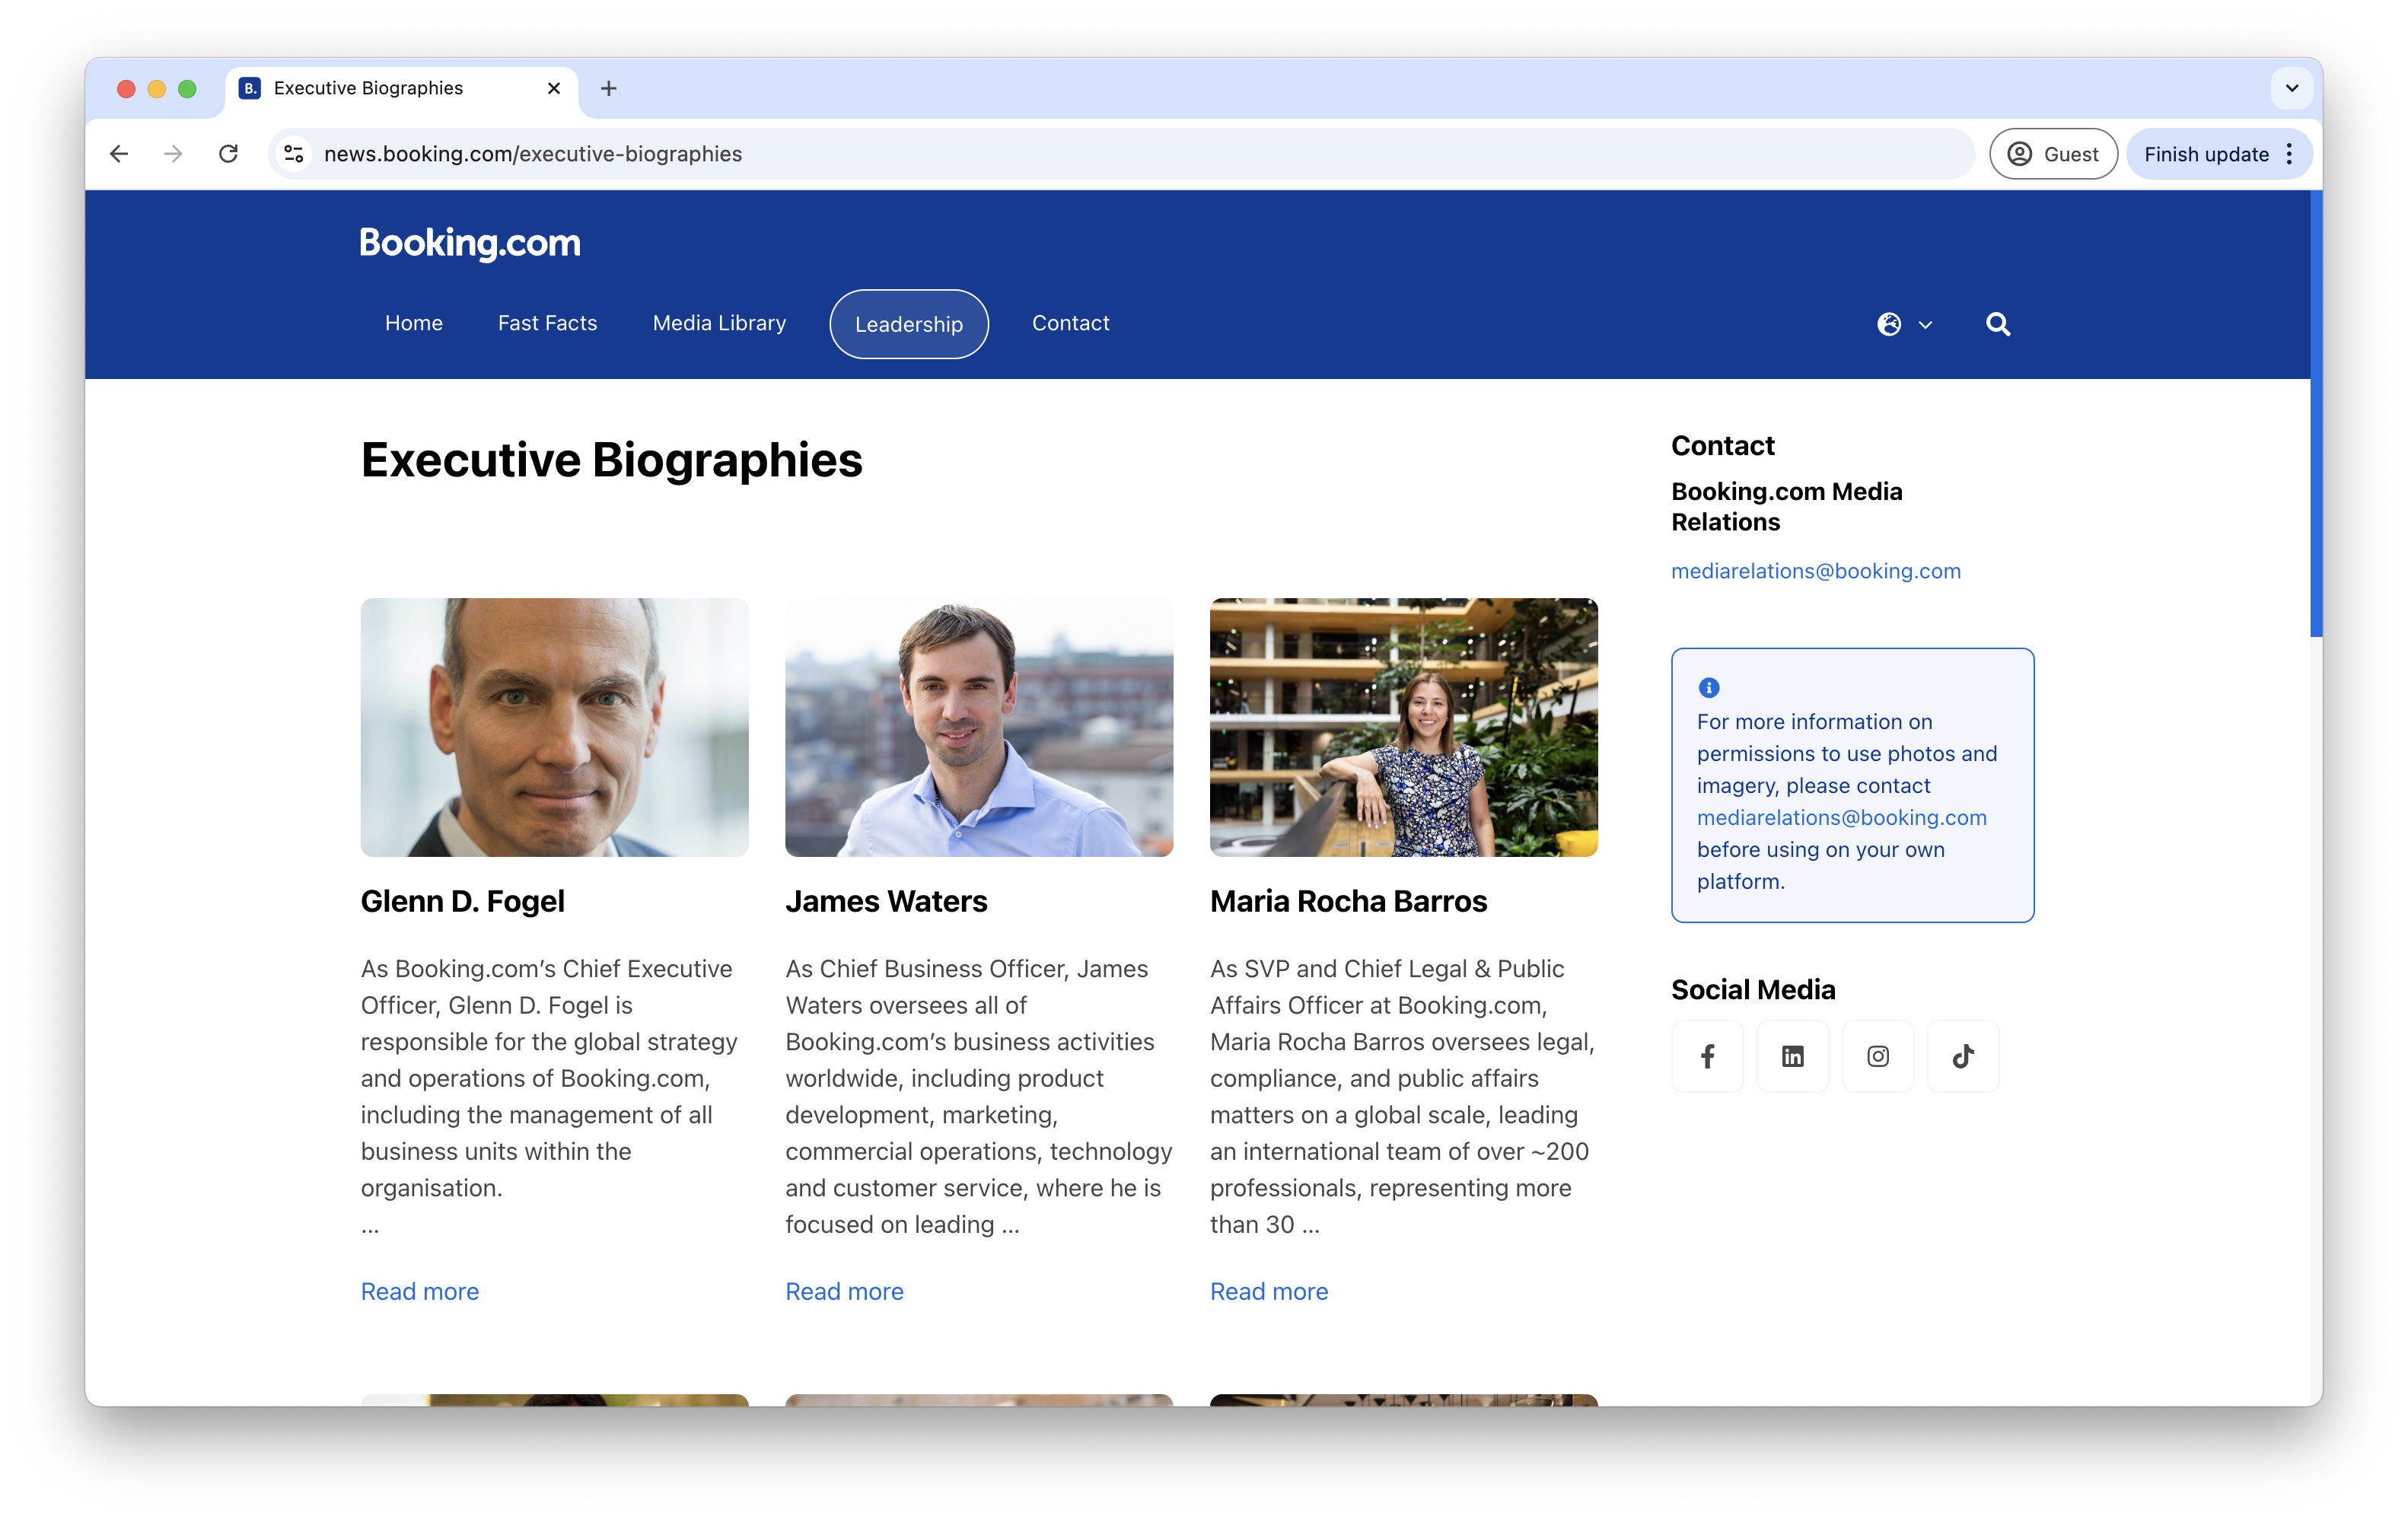
Task: Open Maria Rocha Barros name heading
Action: coord(1348,901)
